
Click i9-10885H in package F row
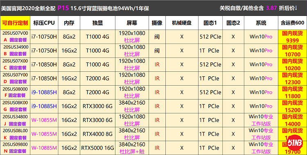click(44, 92)
